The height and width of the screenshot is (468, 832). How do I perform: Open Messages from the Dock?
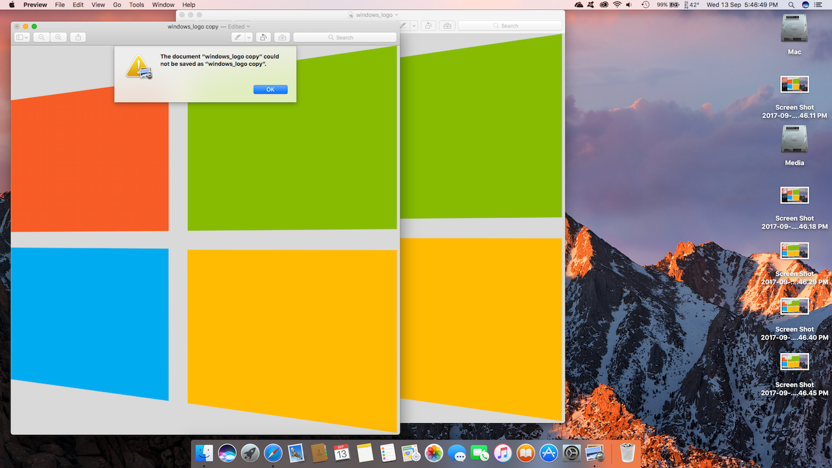457,452
